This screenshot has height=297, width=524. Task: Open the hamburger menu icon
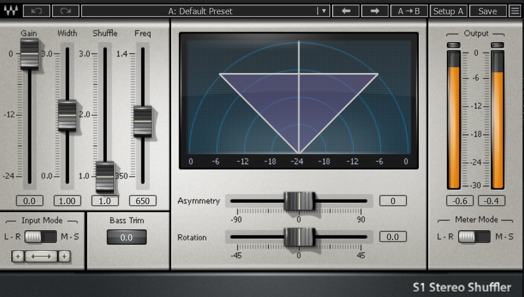(x=515, y=11)
